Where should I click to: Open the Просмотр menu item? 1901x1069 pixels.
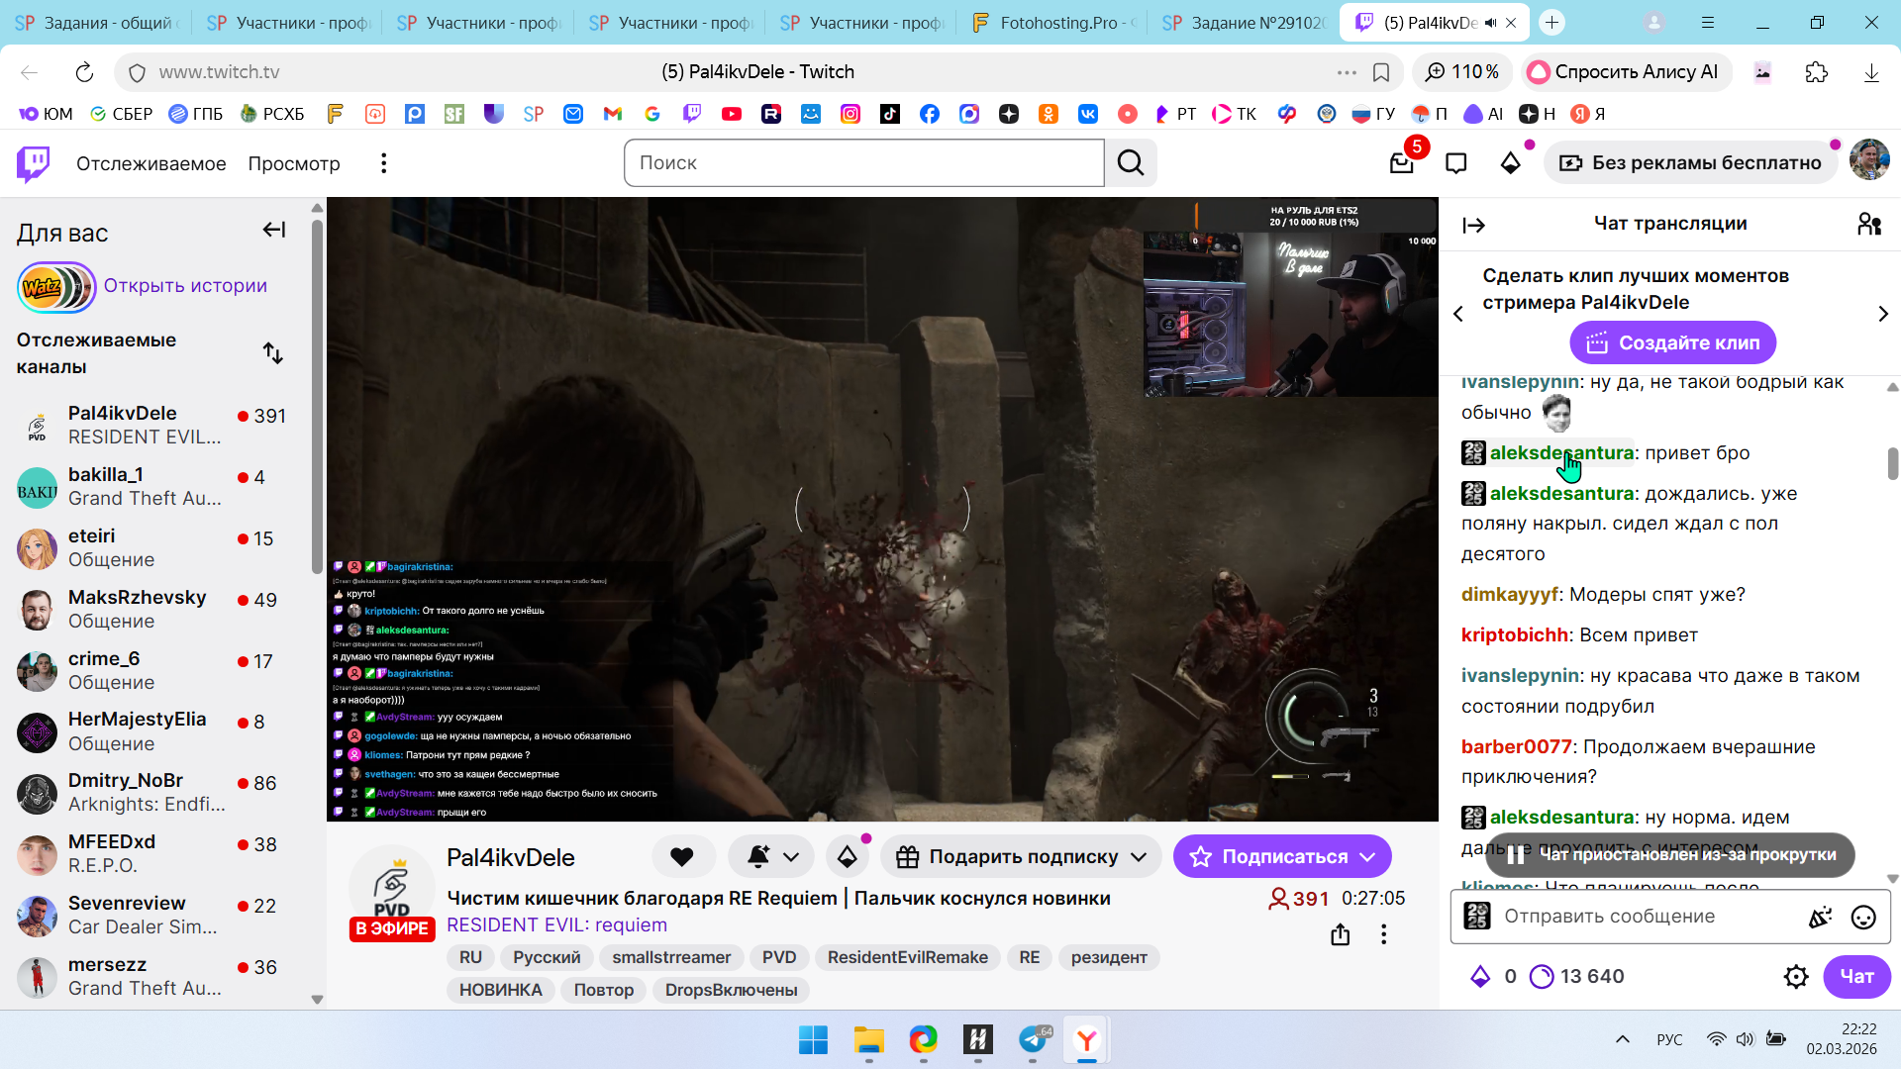[294, 163]
